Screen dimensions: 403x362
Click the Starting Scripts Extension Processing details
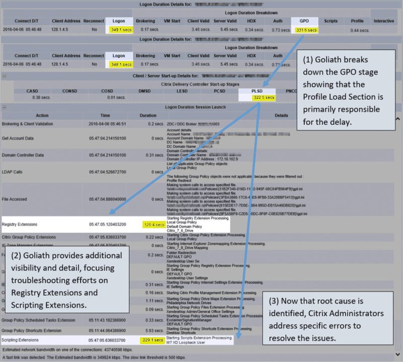pos(199,338)
